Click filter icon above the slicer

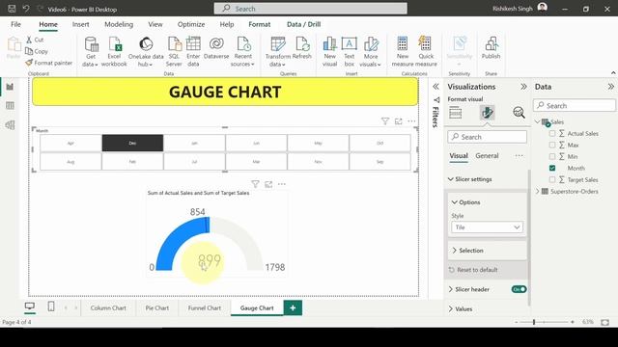(385, 121)
